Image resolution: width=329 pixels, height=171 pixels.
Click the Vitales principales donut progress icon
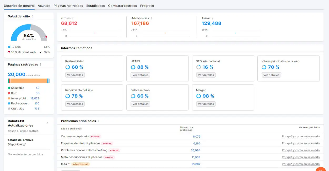pyautogui.click(x=264, y=67)
